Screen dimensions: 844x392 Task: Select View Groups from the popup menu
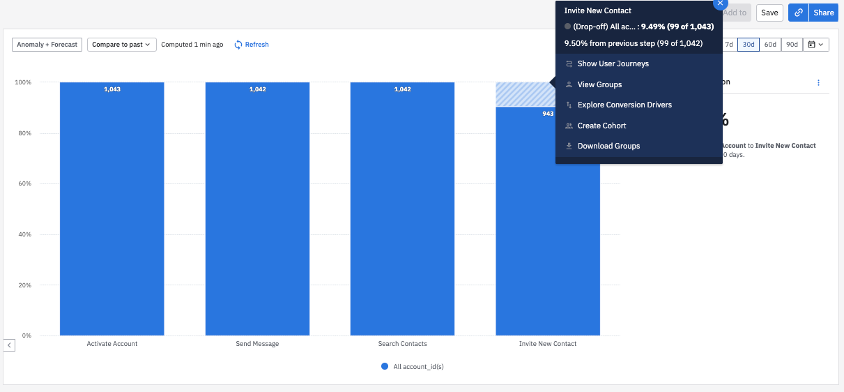pos(599,84)
